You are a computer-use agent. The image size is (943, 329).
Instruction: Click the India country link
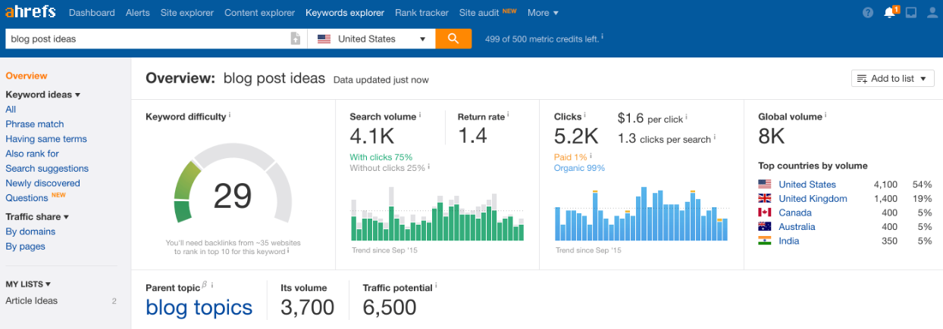(789, 241)
